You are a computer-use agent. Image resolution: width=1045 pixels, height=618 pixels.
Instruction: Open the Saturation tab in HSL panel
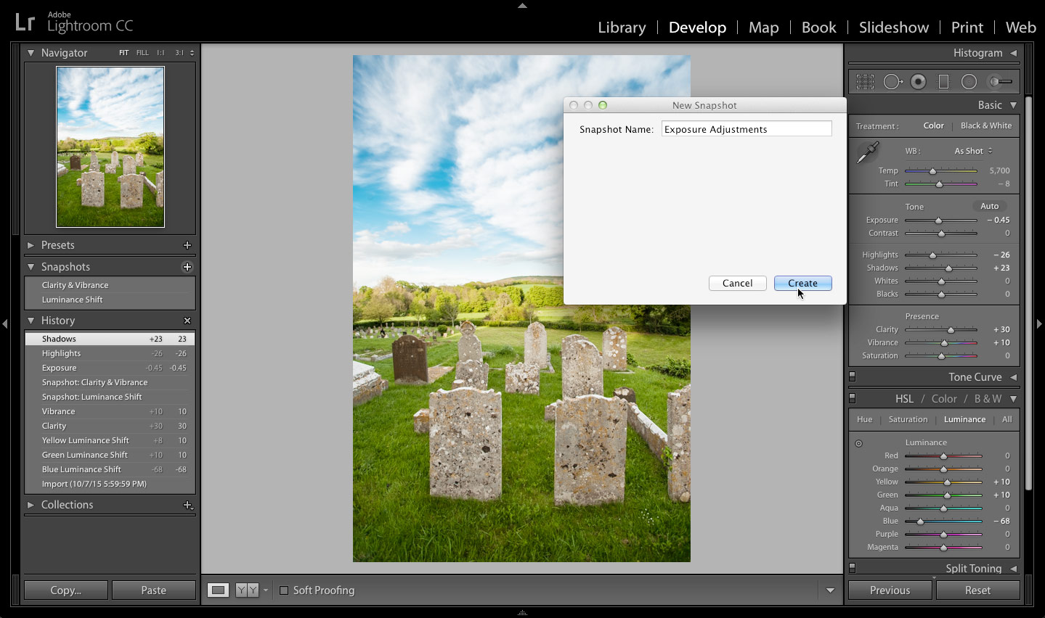click(x=908, y=419)
